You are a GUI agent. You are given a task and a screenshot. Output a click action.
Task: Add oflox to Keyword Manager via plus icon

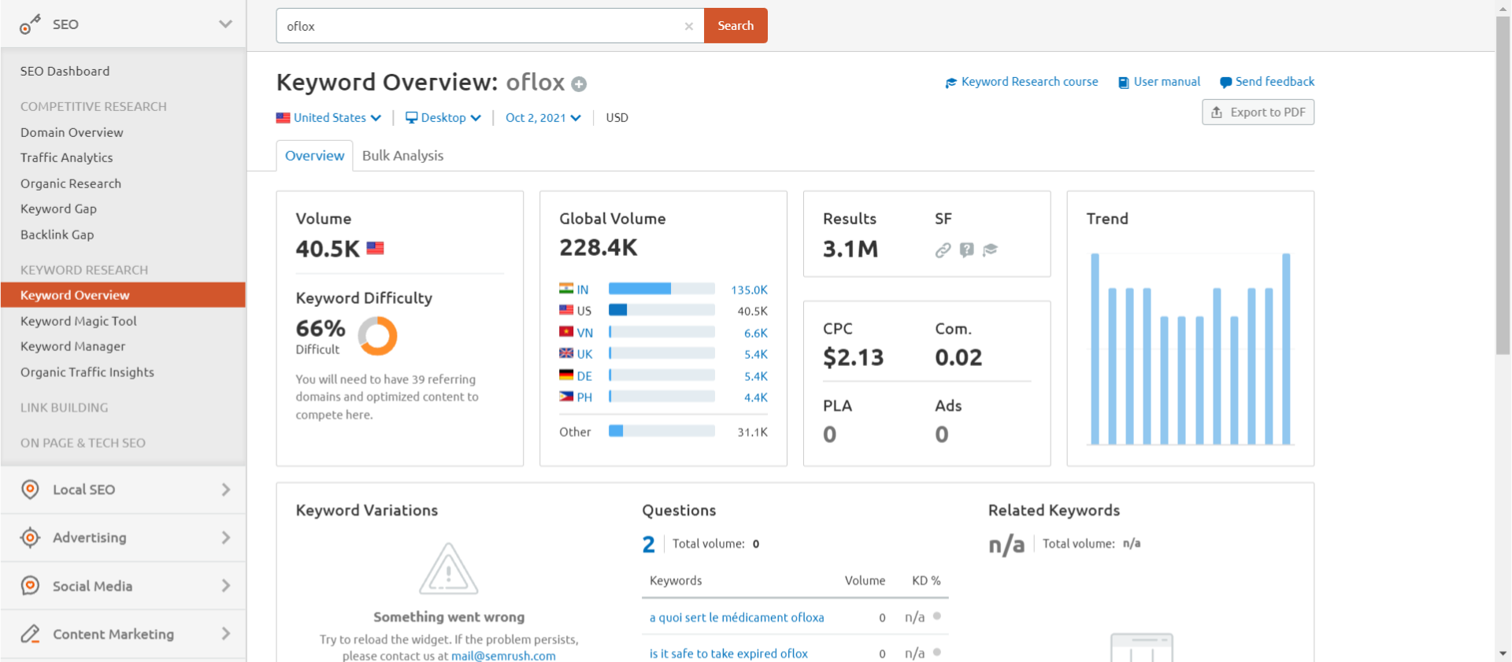pyautogui.click(x=579, y=83)
